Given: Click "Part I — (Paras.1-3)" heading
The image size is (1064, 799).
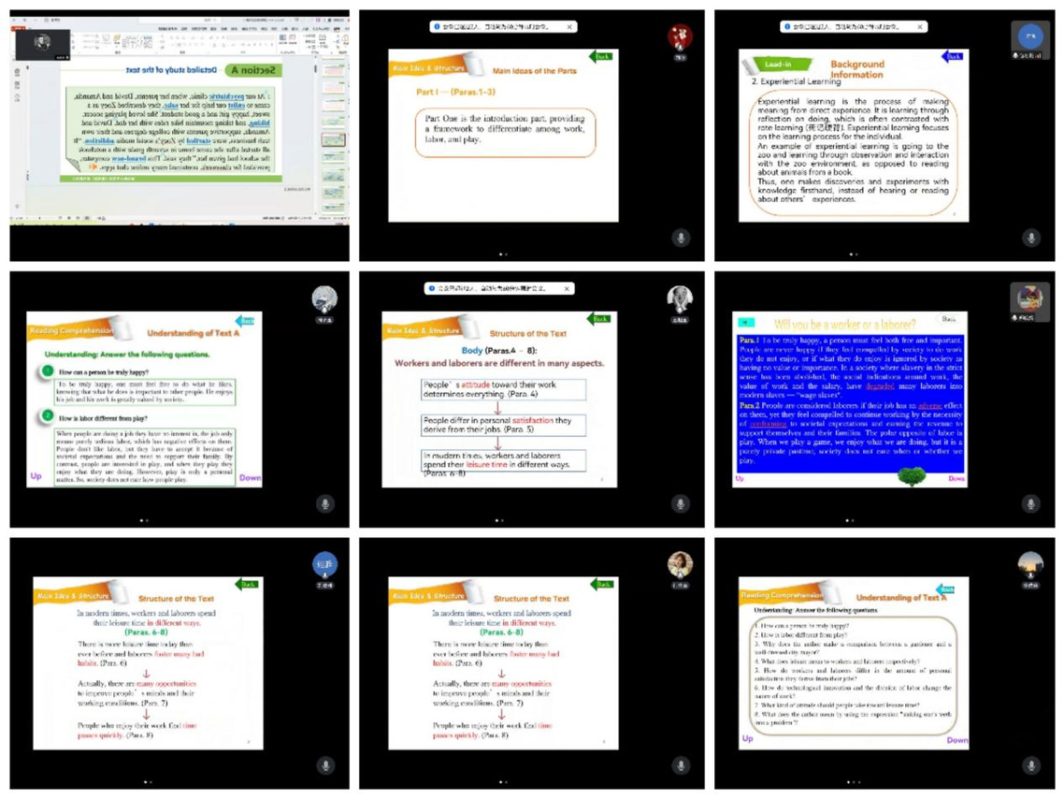Looking at the screenshot, I should [x=455, y=93].
